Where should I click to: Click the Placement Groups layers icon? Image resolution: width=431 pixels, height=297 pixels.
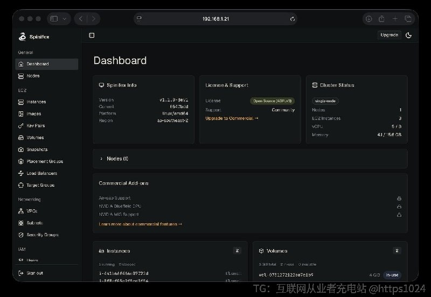[21, 161]
